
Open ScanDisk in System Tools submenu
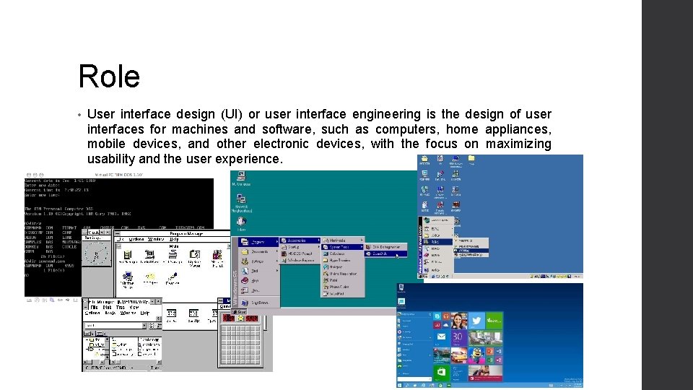pos(385,253)
